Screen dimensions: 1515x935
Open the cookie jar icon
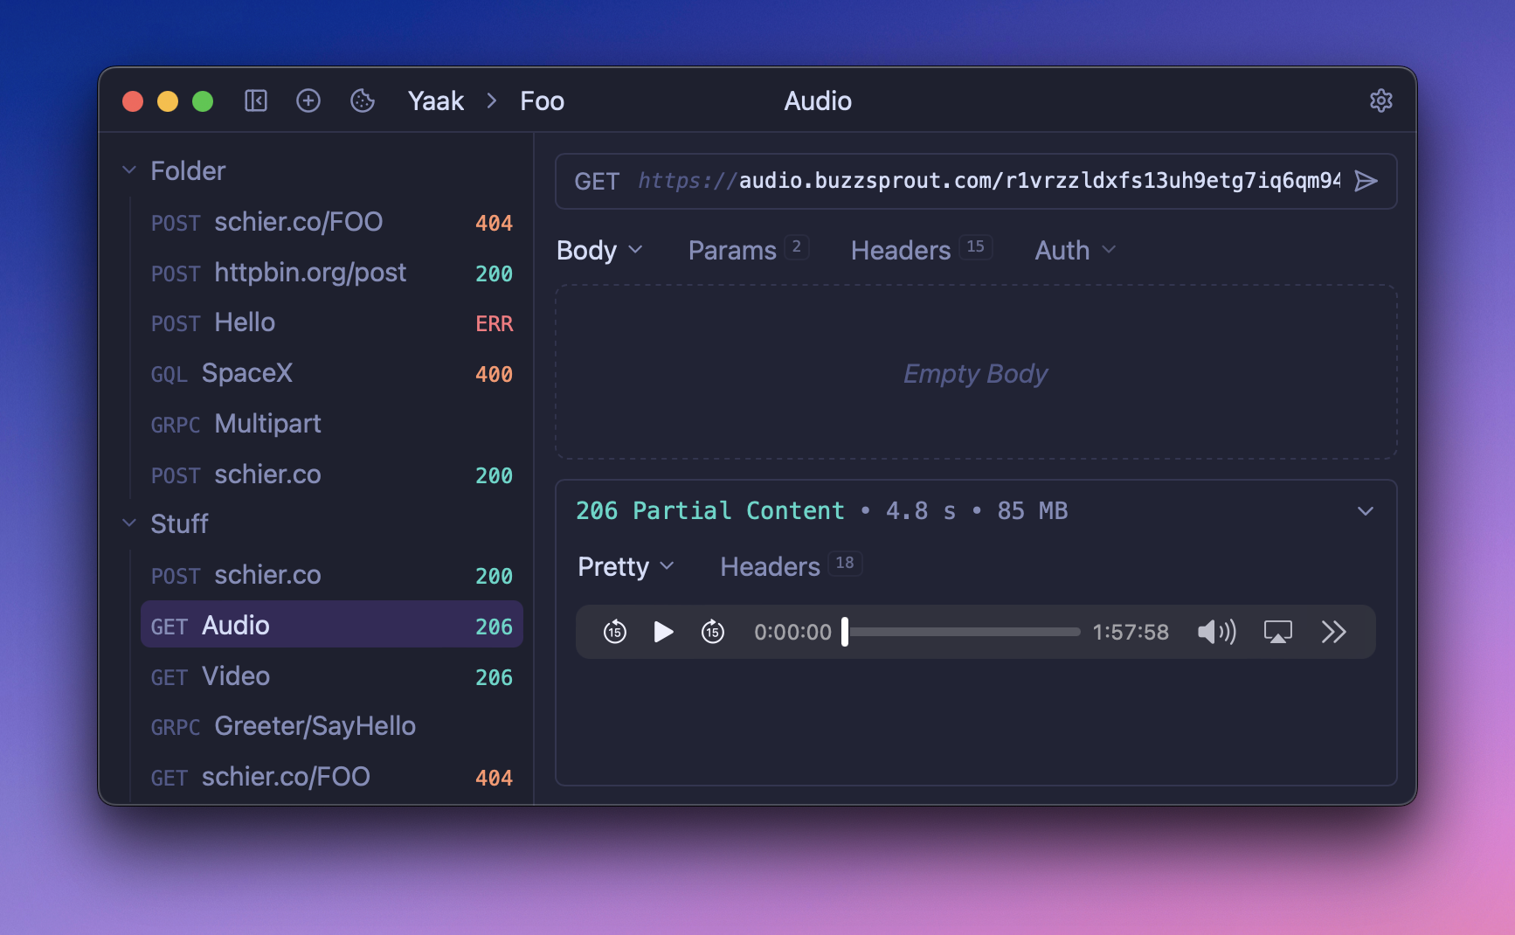pyautogui.click(x=363, y=100)
